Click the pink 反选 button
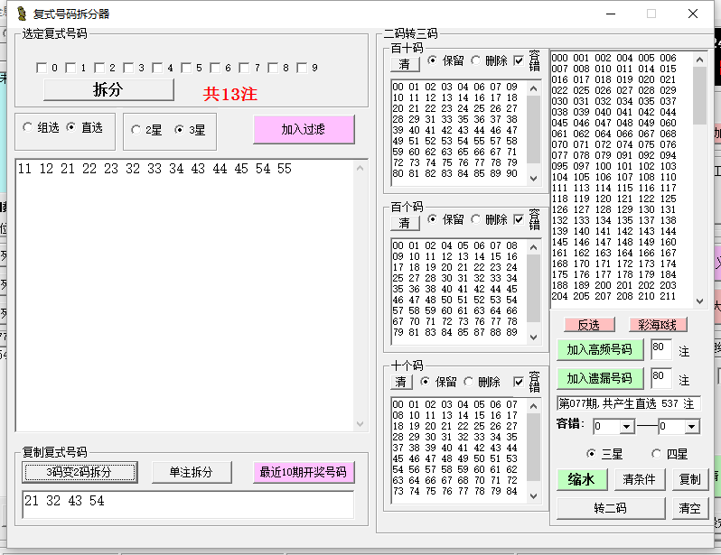Image resolution: width=721 pixels, height=555 pixels. coord(589,325)
